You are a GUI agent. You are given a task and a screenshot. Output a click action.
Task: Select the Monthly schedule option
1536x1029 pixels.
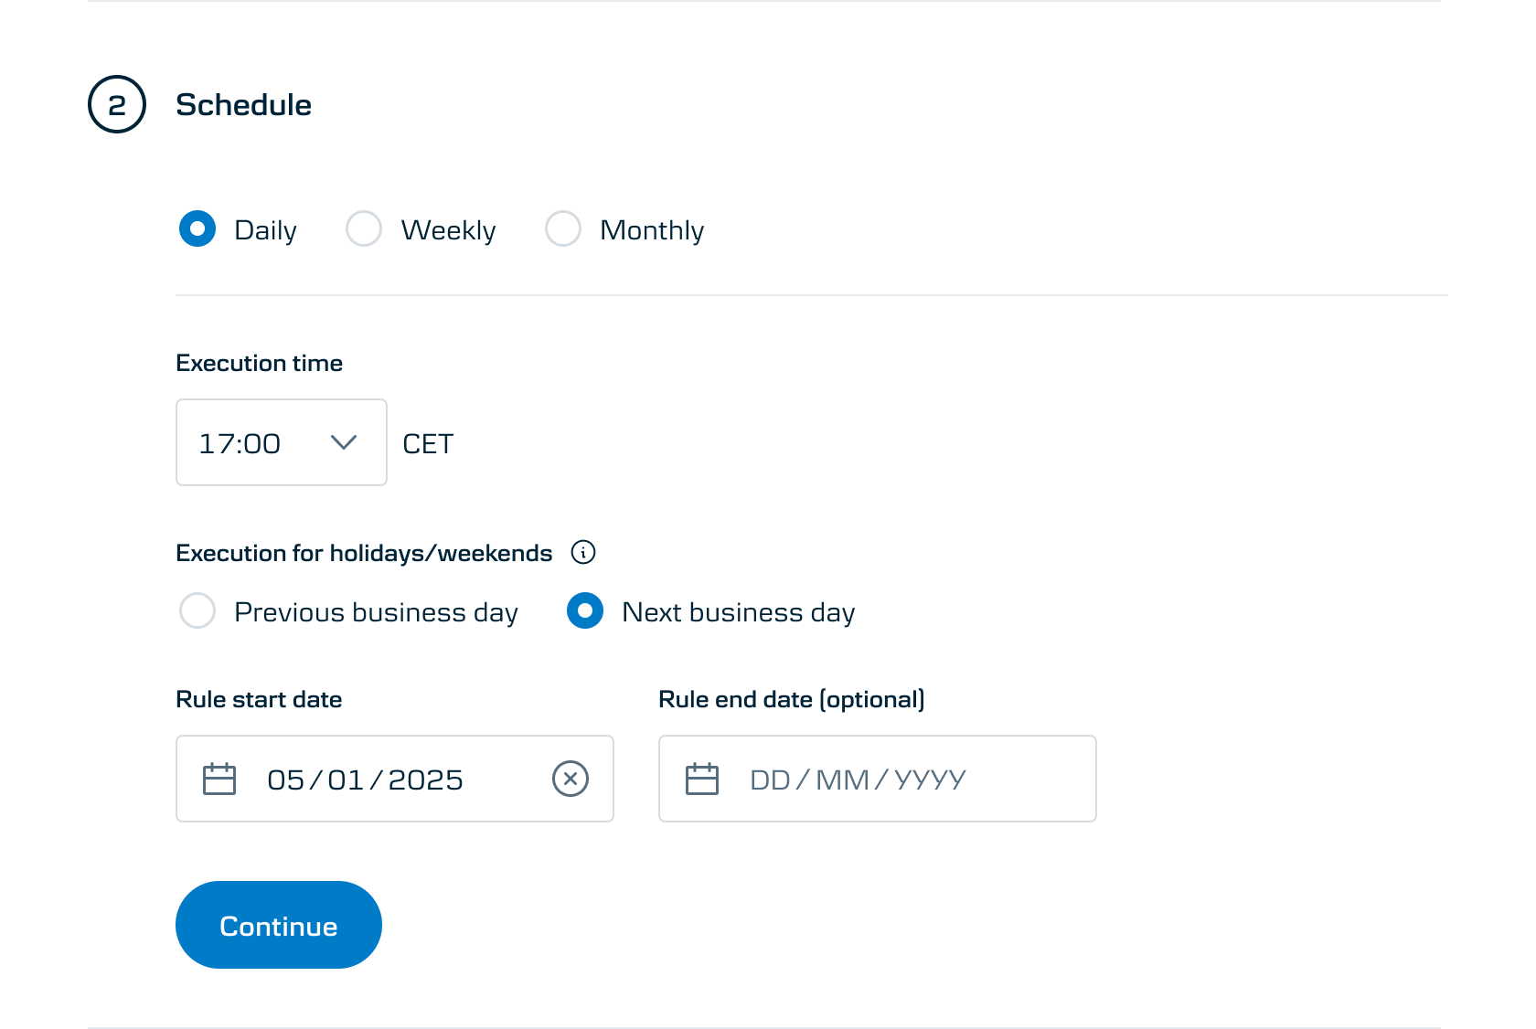[563, 229]
